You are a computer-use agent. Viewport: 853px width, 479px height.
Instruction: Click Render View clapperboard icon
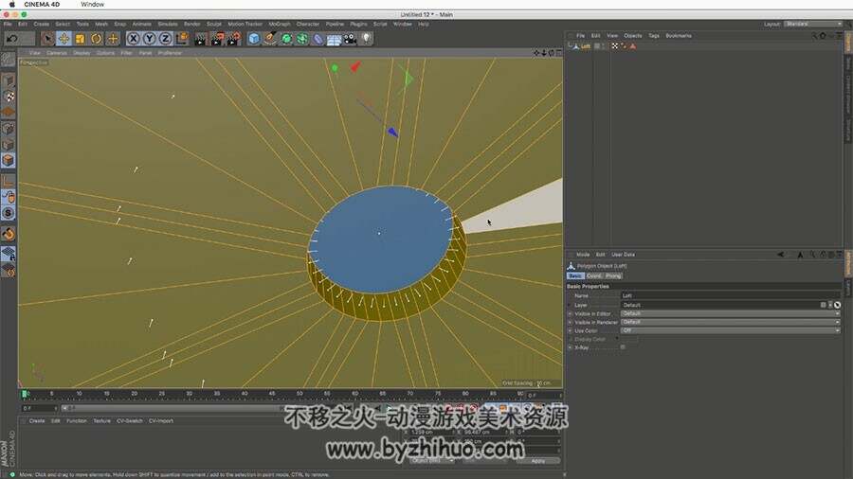(x=201, y=39)
